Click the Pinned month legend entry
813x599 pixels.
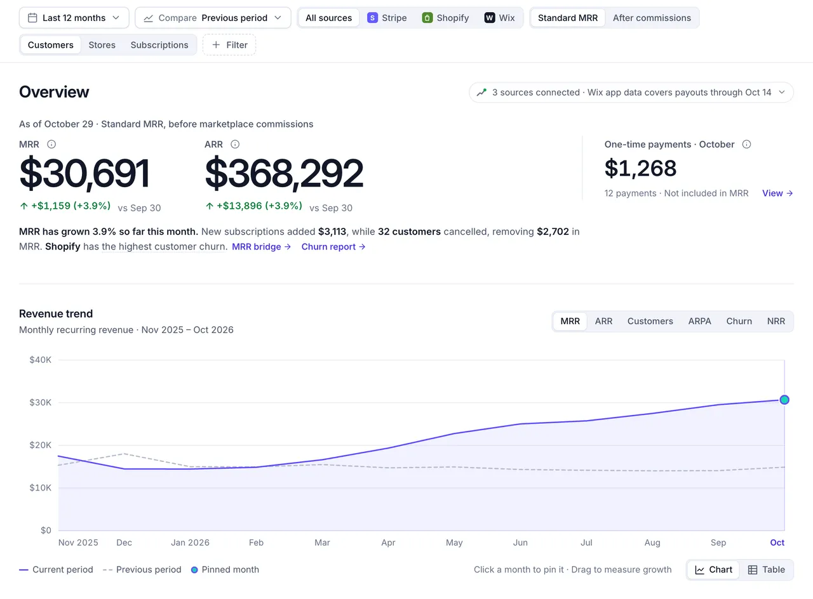[x=225, y=570]
